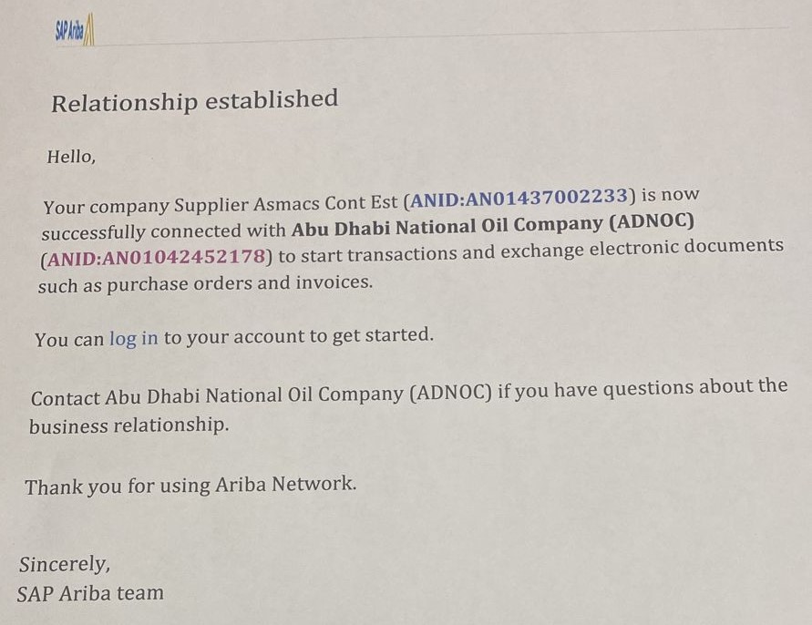Click the Thank you for using Ariba Network line
The height and width of the screenshot is (625, 812).
190,486
